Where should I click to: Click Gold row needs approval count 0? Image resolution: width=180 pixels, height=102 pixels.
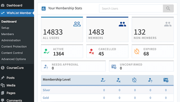click(x=150, y=98)
